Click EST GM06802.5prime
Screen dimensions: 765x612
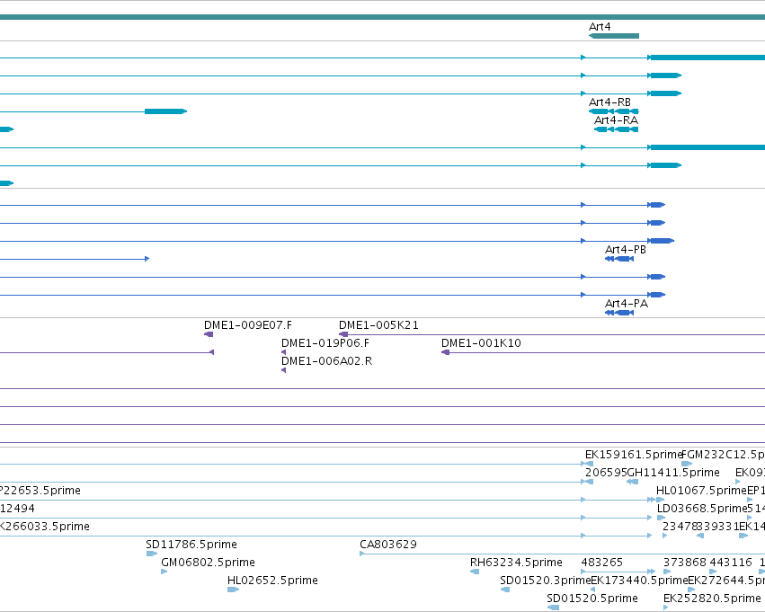click(164, 572)
